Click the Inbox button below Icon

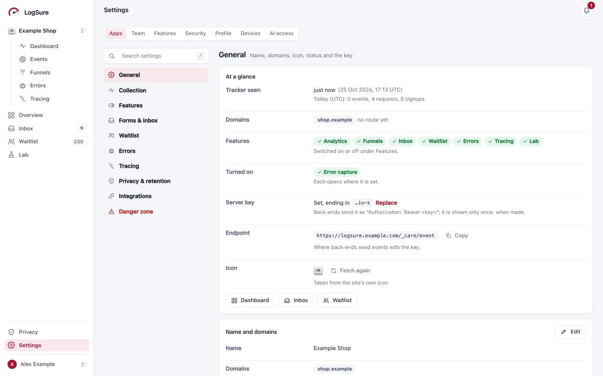tap(296, 300)
